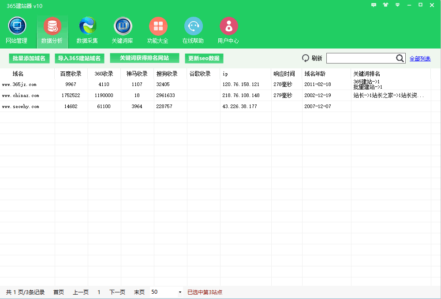Click response time 278毫秒
Screen dimensions: 441x299
(x=283, y=84)
